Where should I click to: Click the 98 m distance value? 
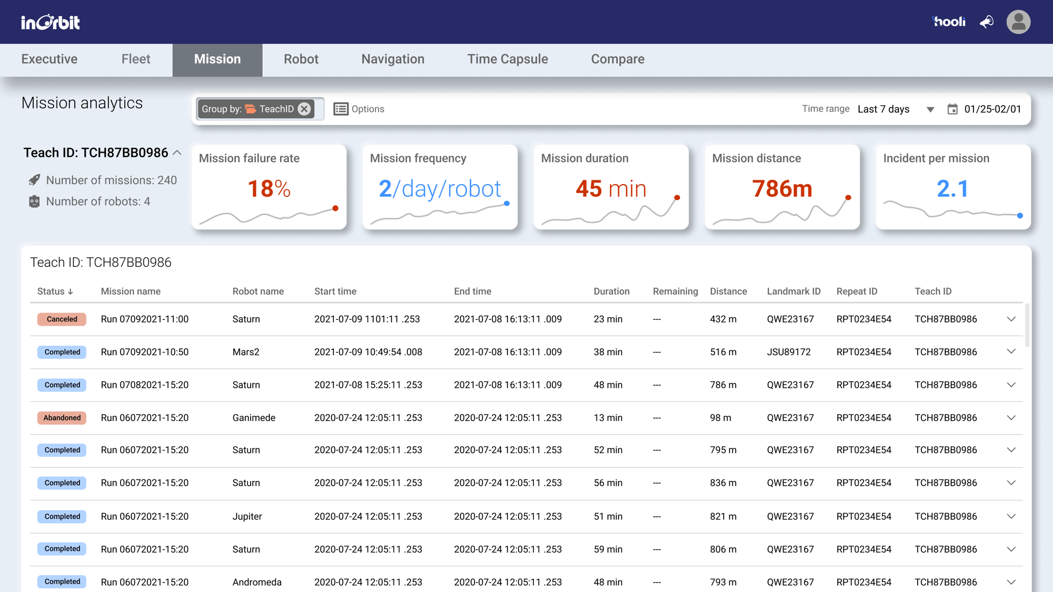tap(720, 418)
